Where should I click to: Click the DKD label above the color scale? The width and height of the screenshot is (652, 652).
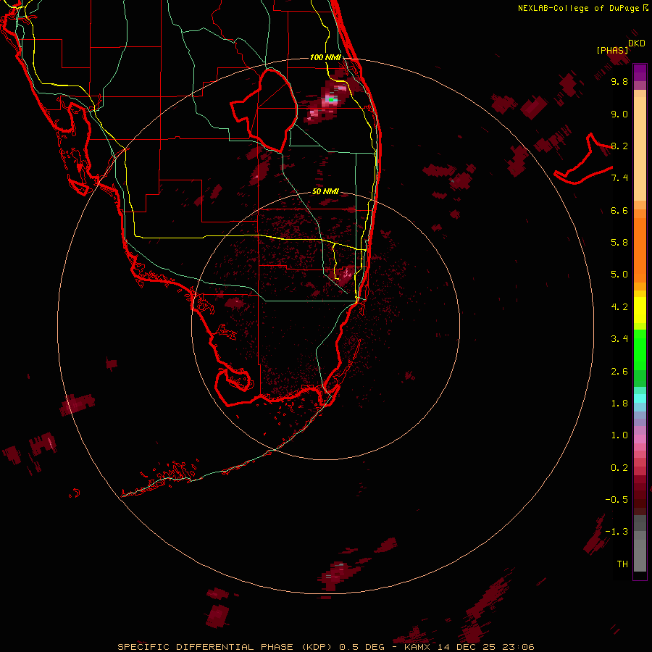click(636, 43)
